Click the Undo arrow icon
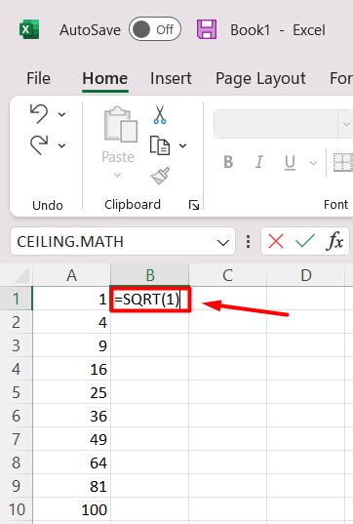 39,113
